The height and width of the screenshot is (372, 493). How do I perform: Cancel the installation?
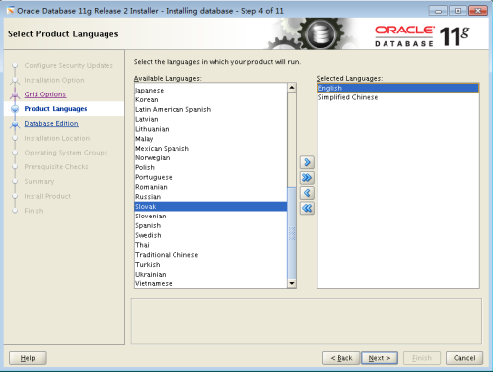pos(464,358)
